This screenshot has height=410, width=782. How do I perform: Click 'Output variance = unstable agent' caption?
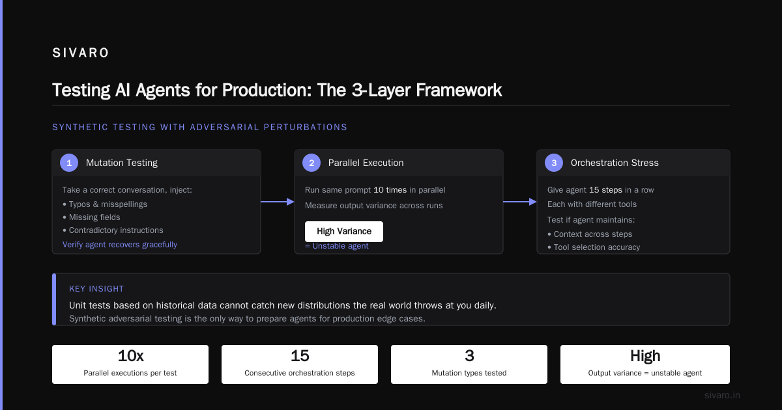pyautogui.click(x=645, y=374)
